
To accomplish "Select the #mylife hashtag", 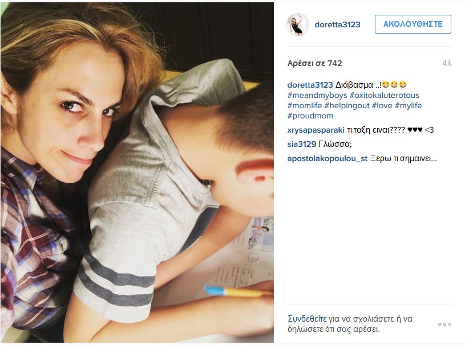I will pyautogui.click(x=408, y=106).
